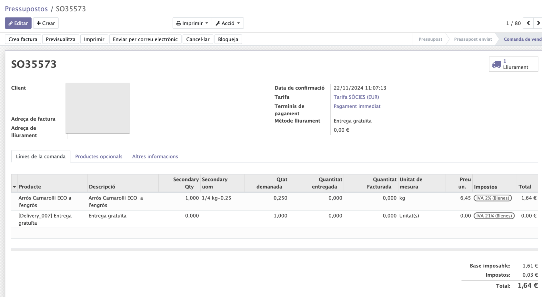Open the Imprimir dropdown menu
This screenshot has width=542, height=297.
192,23
